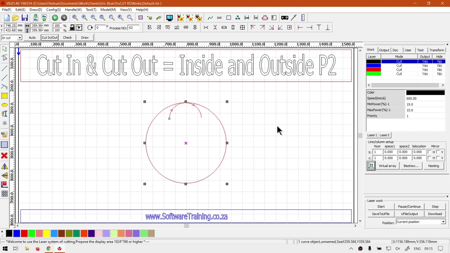Click the gray Redo arrow
The image size is (450, 253).
click(64, 18)
